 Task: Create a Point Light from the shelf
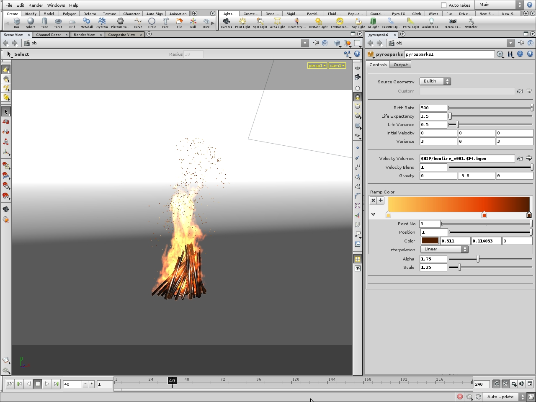point(242,22)
